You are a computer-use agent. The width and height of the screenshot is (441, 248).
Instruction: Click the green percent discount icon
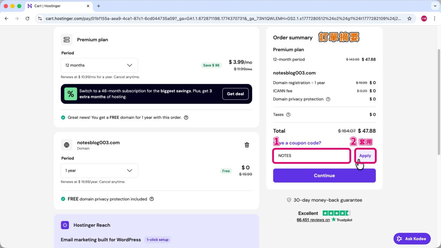tap(70, 94)
